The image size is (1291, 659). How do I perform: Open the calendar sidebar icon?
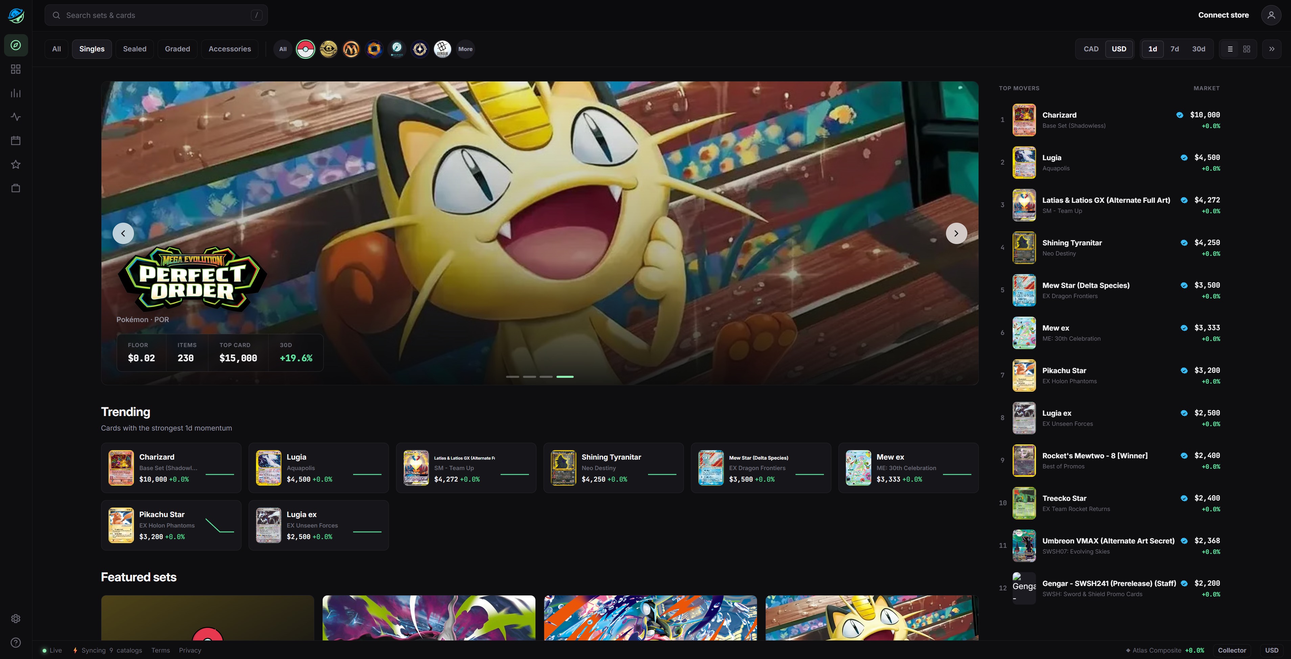16,141
